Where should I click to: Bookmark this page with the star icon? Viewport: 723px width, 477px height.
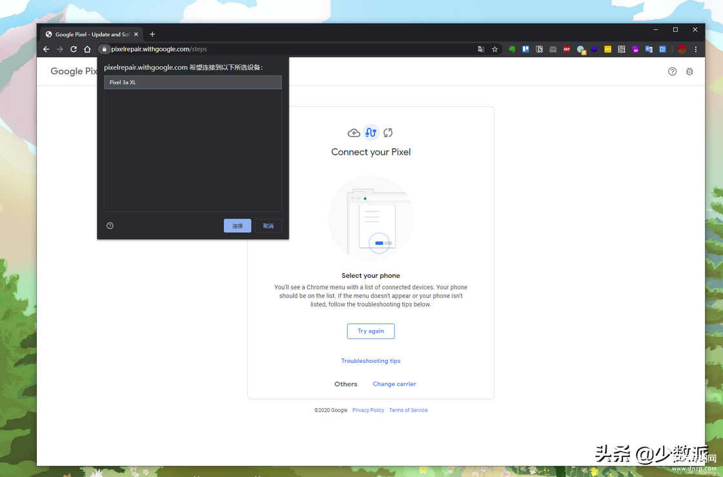click(x=494, y=49)
